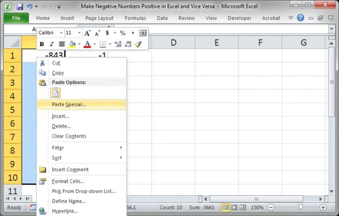The width and height of the screenshot is (339, 216).
Task: Switch to the Formulas ribbon tab
Action: (x=135, y=18)
